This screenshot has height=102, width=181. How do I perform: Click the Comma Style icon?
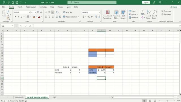click(92, 17)
